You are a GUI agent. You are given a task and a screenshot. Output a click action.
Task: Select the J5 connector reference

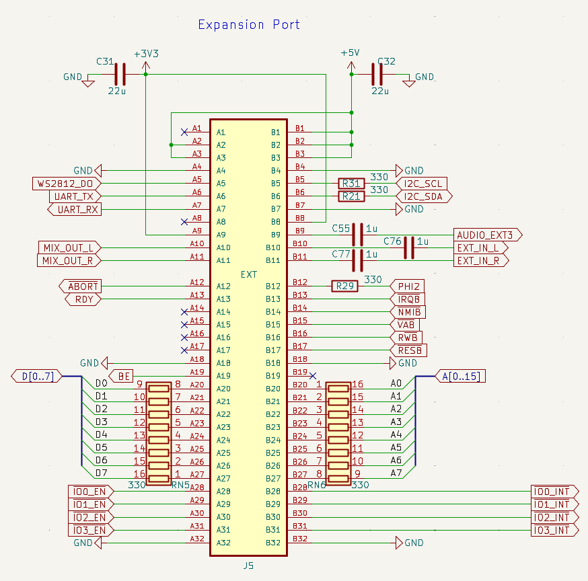pos(248,566)
